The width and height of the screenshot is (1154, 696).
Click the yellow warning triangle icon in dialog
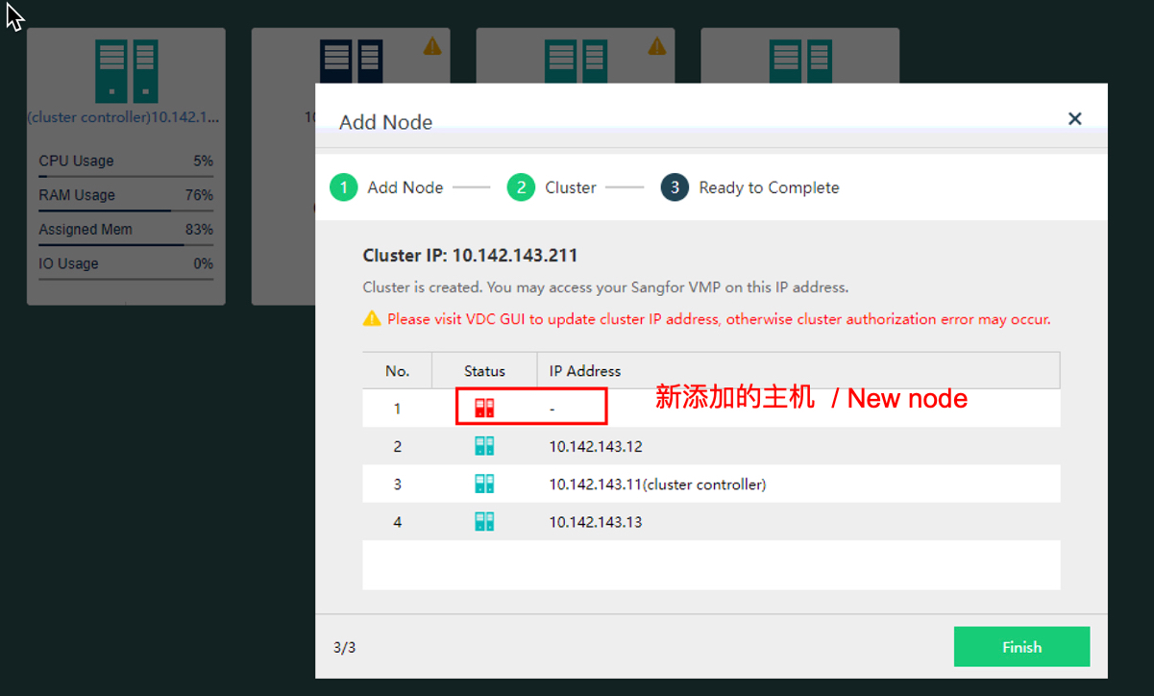[x=372, y=318]
